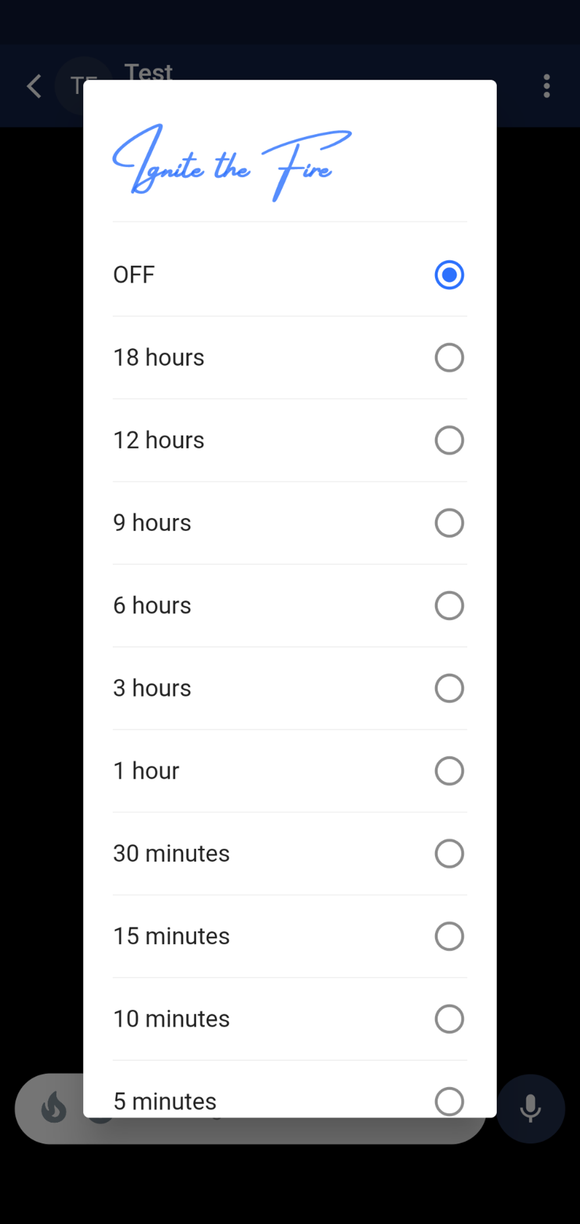Select the 18 hours radio button
This screenshot has height=1224, width=580.
(449, 358)
